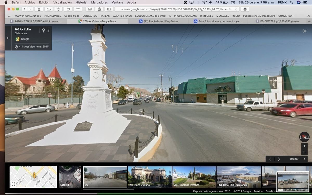Open the TAREAS bookmark
Image resolution: width=312 pixels, height=195 pixels.
[105, 16]
